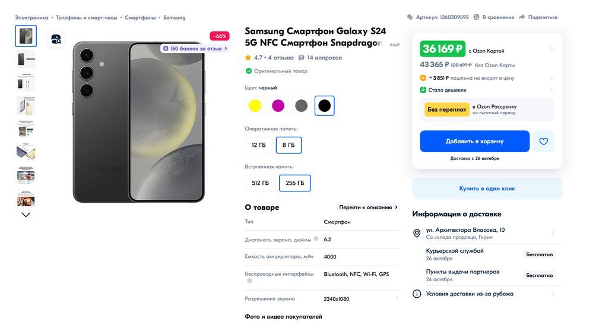Click the share arrow icon
The width and height of the screenshot is (602, 324).
pyautogui.click(x=522, y=17)
